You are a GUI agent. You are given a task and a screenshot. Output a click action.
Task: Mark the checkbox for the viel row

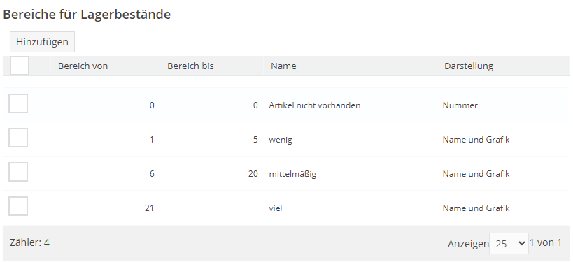click(18, 206)
